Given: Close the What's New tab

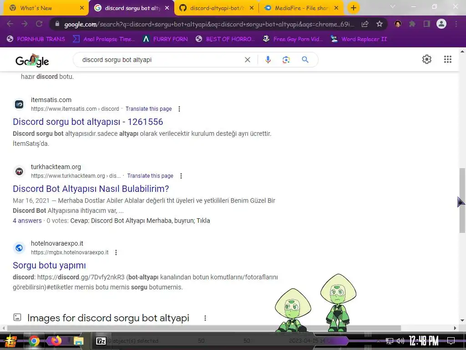Looking at the screenshot, I should click(x=82, y=8).
